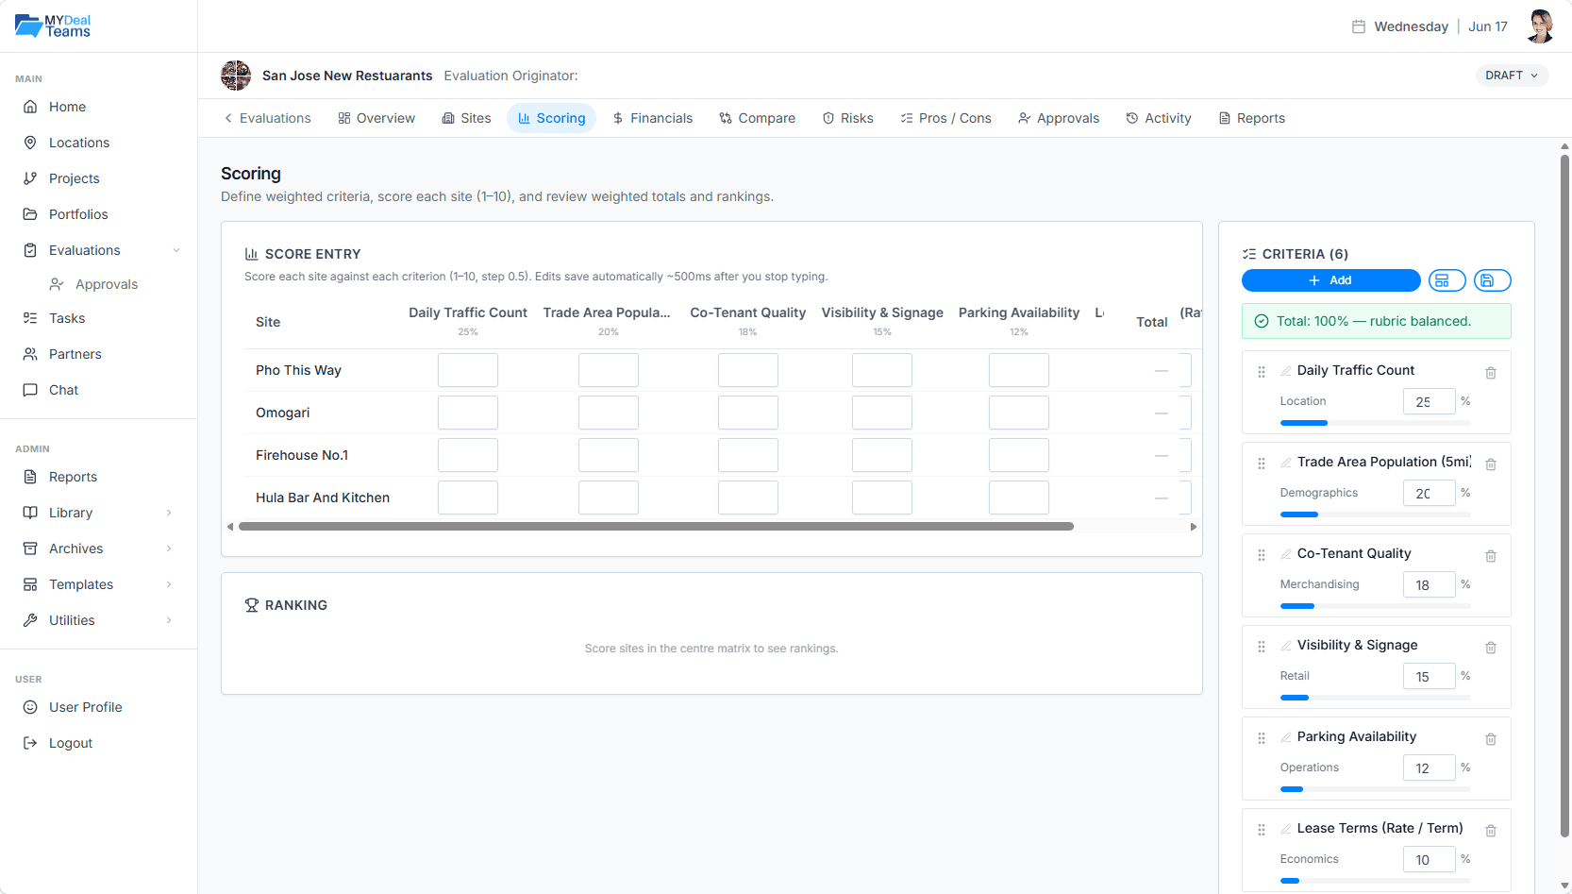Click the template icon button beside Add
The image size is (1572, 894).
pos(1447,280)
